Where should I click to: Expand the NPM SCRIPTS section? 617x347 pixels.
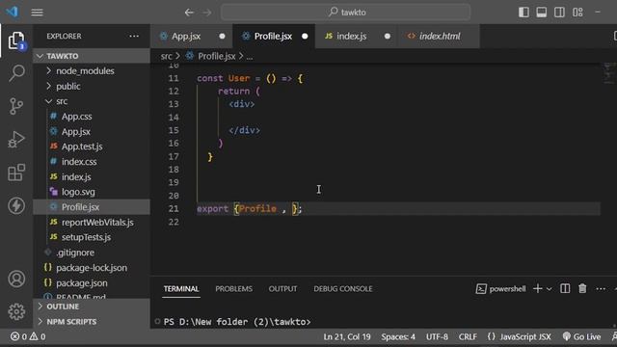(x=92, y=321)
